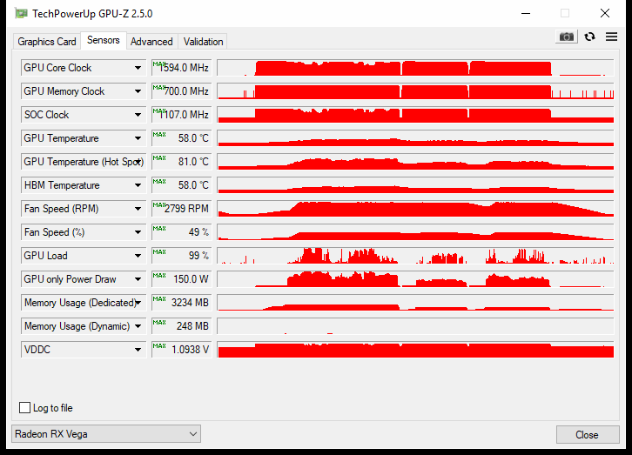The image size is (632, 455).
Task: Select the Sensors tab
Action: (104, 40)
